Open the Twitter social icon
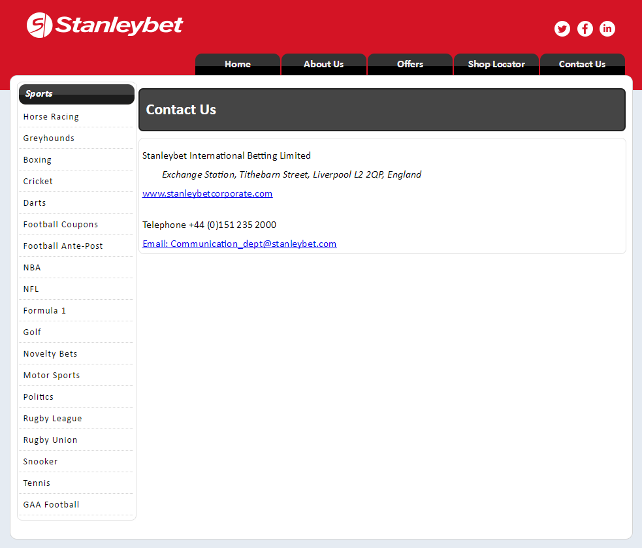Image resolution: width=642 pixels, height=548 pixels. 562,29
